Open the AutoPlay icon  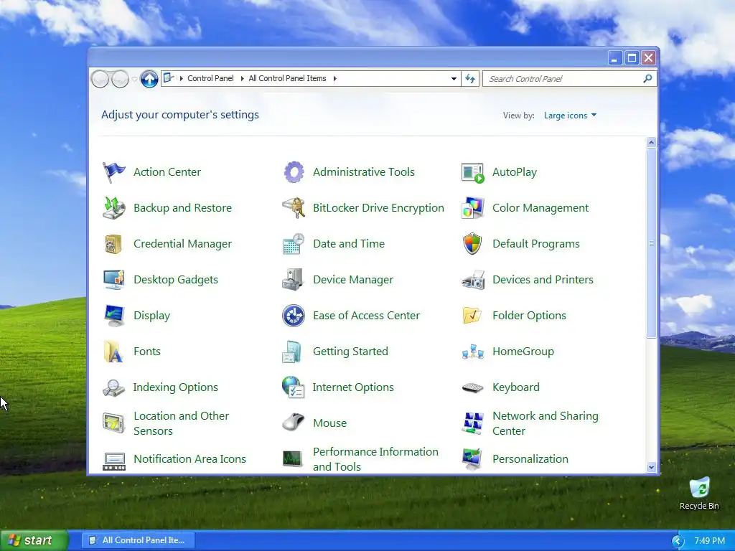tap(472, 172)
